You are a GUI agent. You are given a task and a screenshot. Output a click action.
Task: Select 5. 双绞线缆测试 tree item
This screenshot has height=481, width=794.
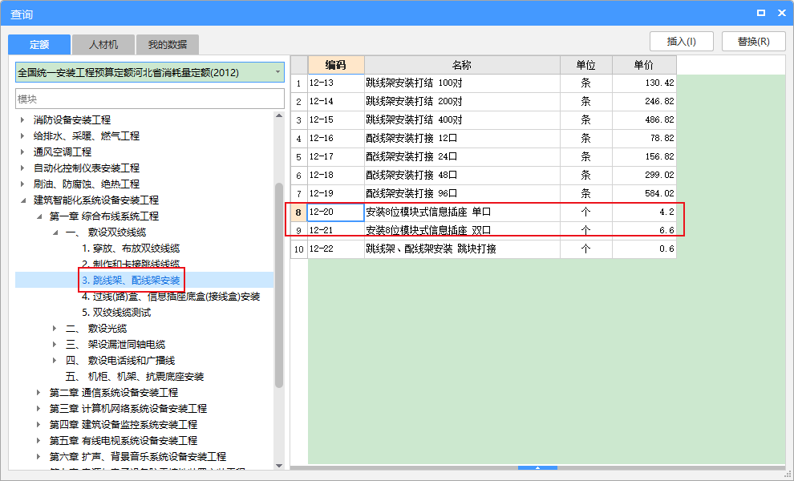click(x=116, y=313)
